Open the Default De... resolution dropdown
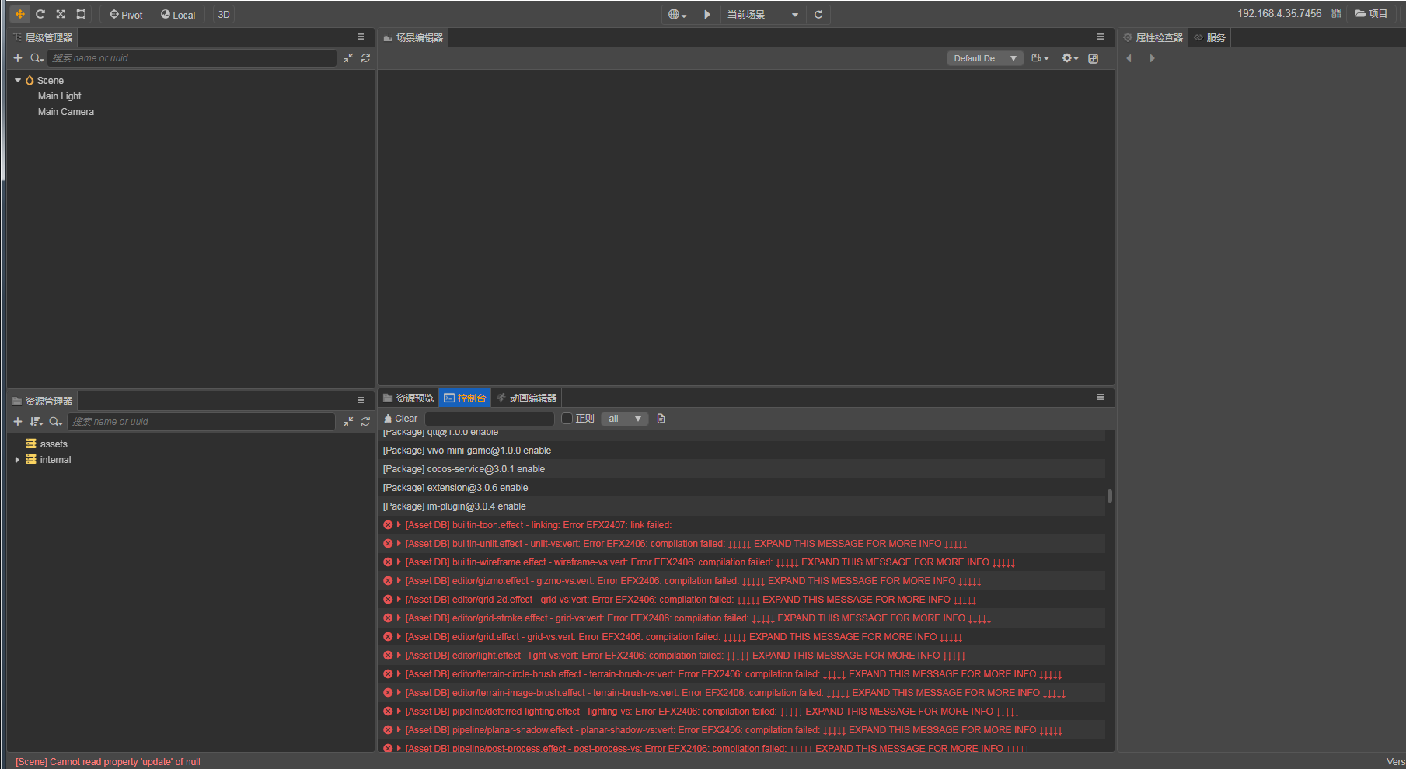The height and width of the screenshot is (769, 1406). pos(985,58)
